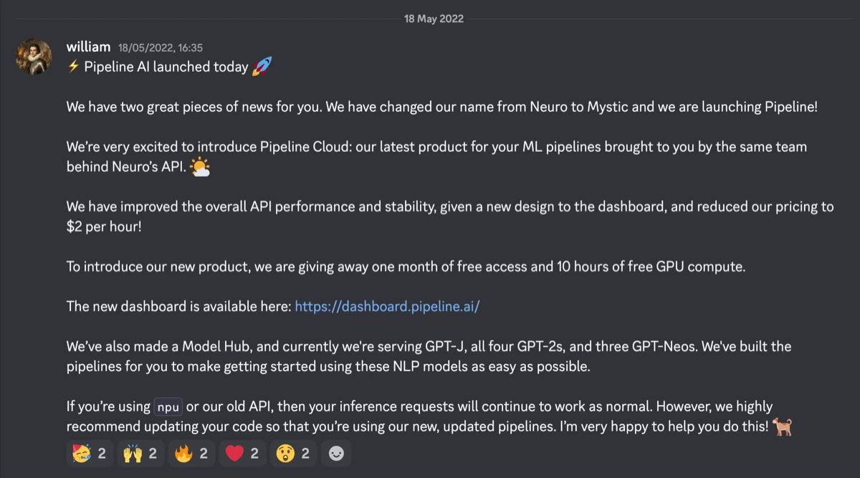860x478 pixels.
Task: Open the add reaction emoji picker
Action: pyautogui.click(x=335, y=453)
